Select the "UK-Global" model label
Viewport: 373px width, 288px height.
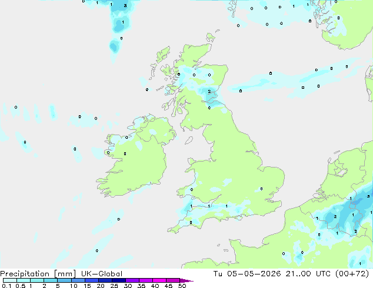tap(102, 274)
